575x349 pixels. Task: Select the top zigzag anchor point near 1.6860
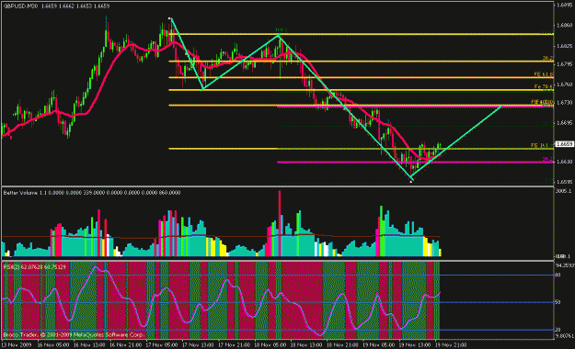click(x=170, y=18)
